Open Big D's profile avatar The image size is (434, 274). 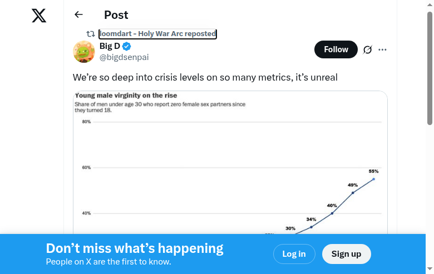pos(84,52)
